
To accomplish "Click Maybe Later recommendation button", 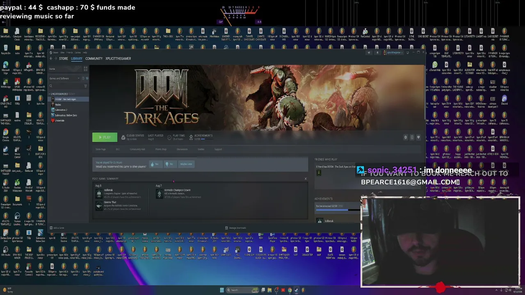I will point(186,164).
